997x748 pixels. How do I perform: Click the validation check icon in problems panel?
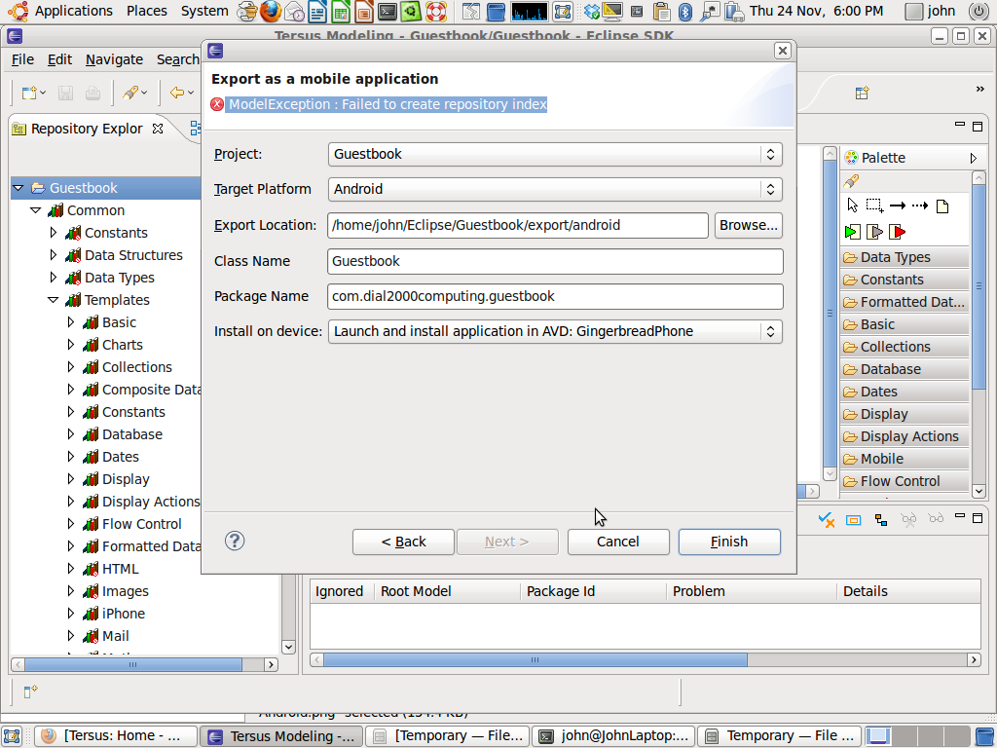coord(827,520)
